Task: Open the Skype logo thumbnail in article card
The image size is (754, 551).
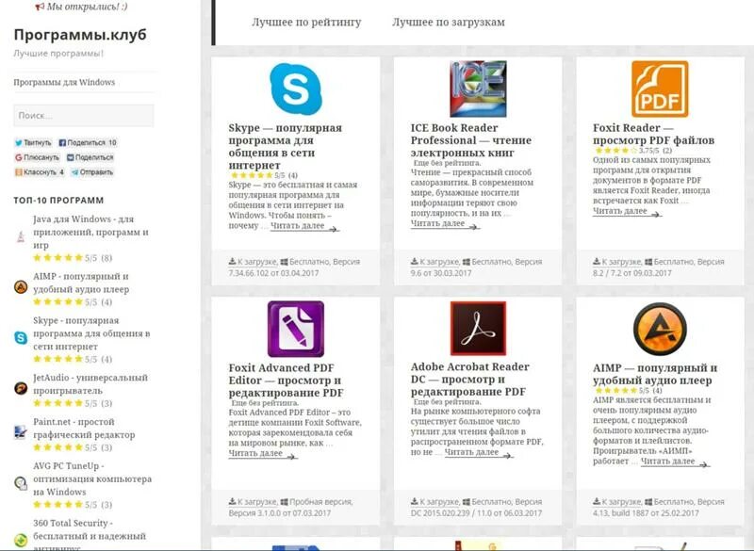Action: (296, 89)
